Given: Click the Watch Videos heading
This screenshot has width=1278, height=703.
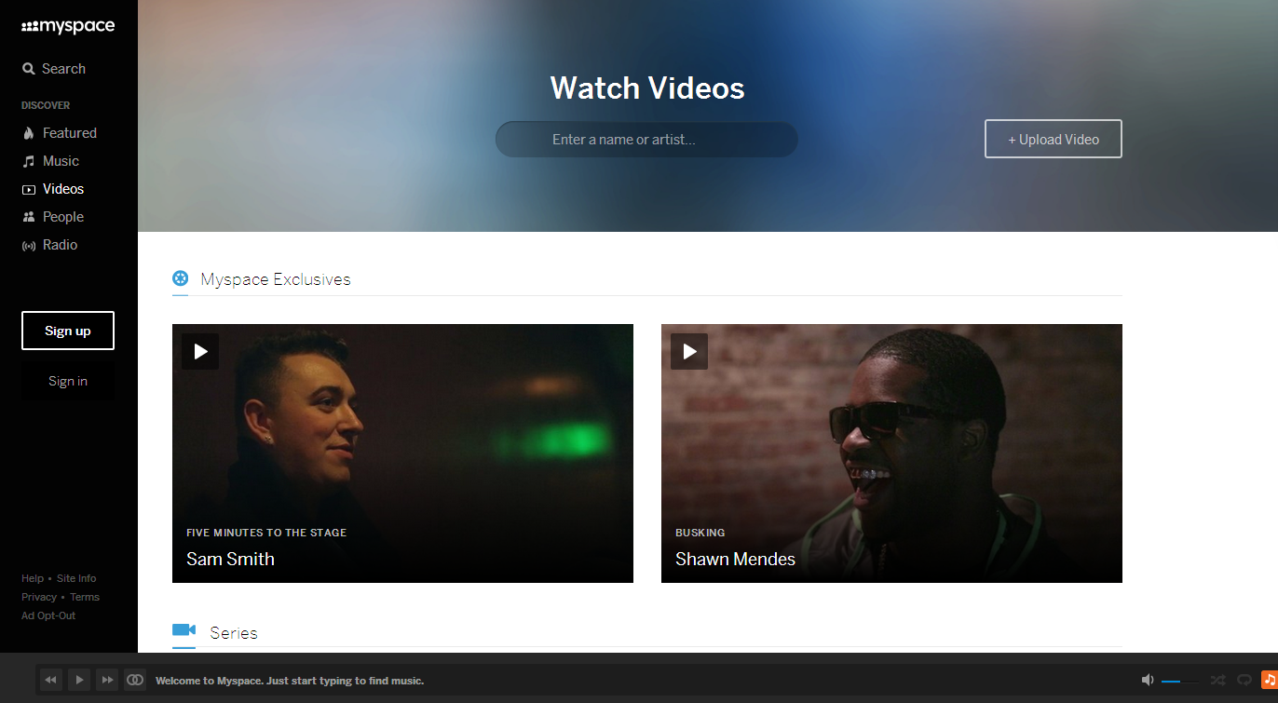Looking at the screenshot, I should click(x=647, y=88).
